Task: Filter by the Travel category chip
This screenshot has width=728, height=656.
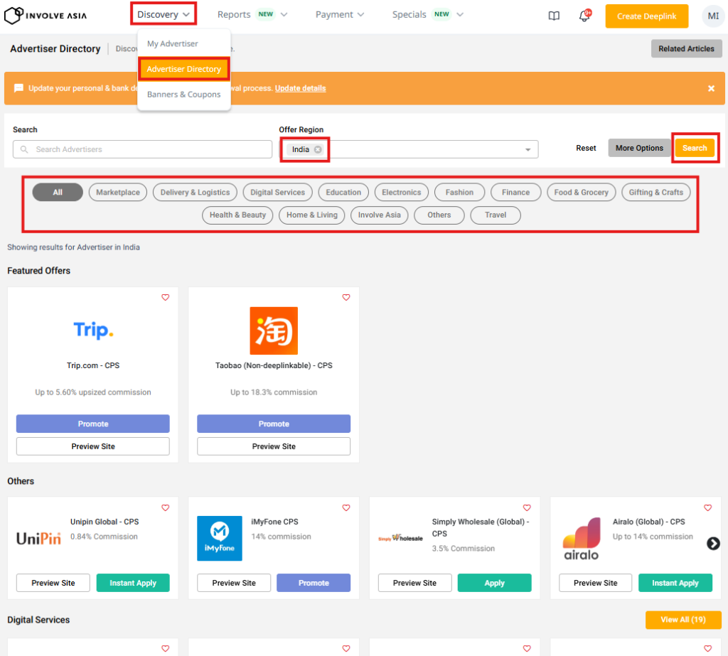Action: coord(496,215)
